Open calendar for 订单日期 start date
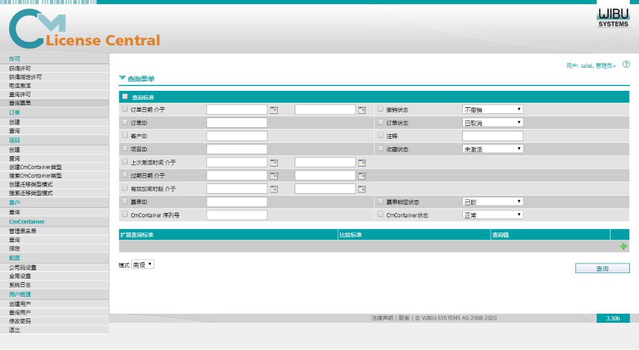The image size is (639, 350). click(x=274, y=110)
